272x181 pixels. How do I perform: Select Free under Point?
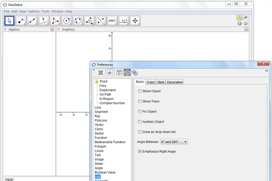[103, 86]
